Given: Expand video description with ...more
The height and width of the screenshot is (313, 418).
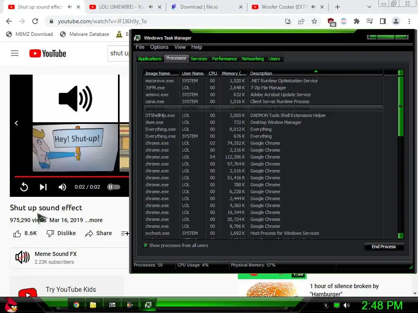Looking at the screenshot, I should click(93, 220).
